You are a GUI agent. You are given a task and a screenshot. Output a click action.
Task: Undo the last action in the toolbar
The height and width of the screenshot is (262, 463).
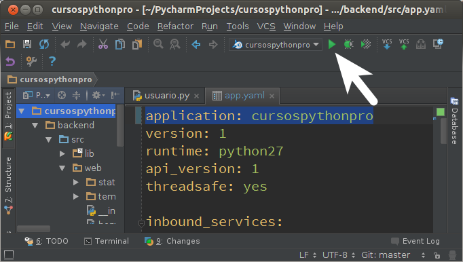[65, 44]
